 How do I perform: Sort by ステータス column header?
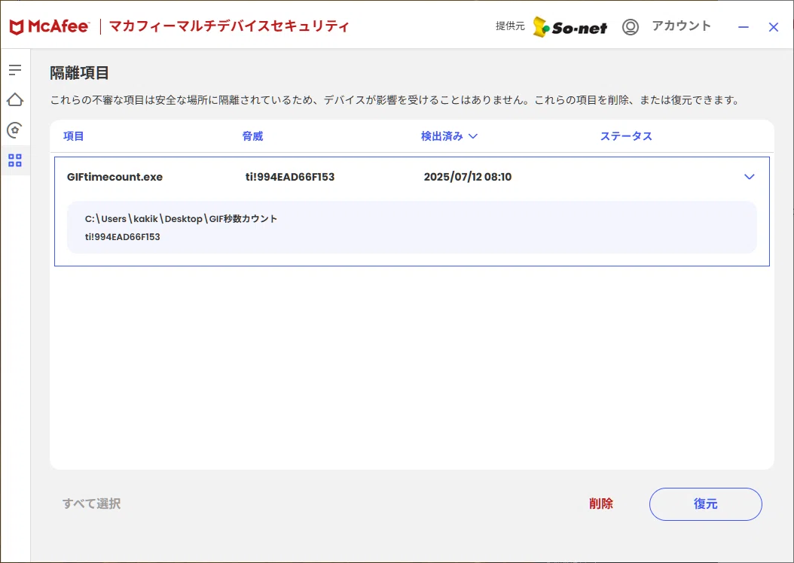click(x=626, y=136)
